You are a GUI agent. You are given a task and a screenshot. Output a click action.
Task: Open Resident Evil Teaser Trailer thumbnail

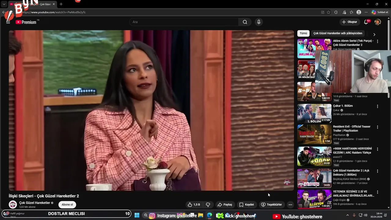(x=314, y=134)
